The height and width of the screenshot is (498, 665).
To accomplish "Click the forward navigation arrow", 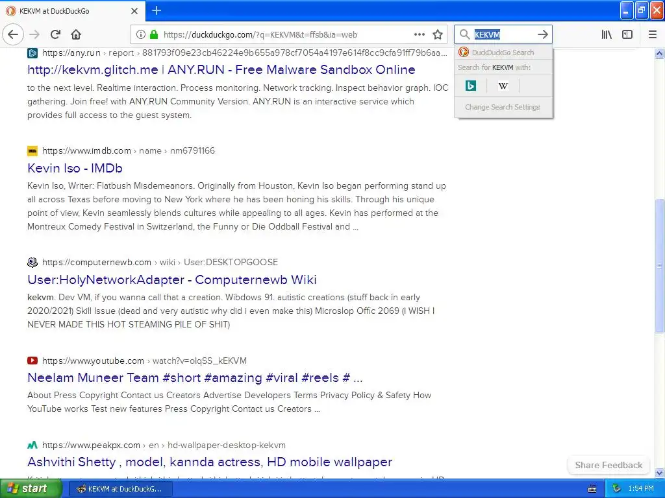I will click(35, 35).
